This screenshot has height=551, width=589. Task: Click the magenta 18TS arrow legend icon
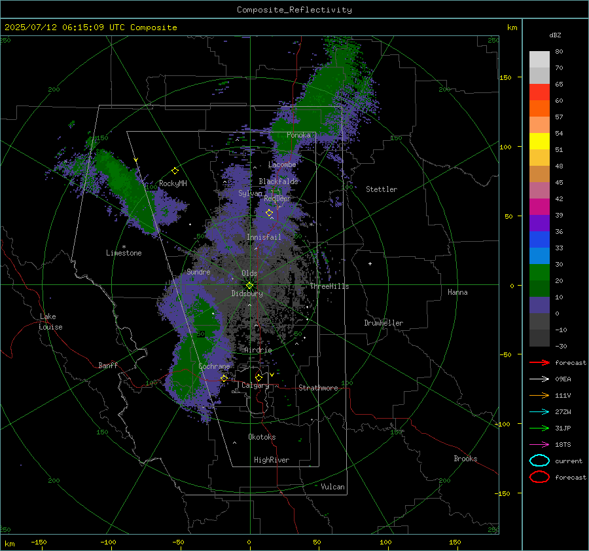539,445
